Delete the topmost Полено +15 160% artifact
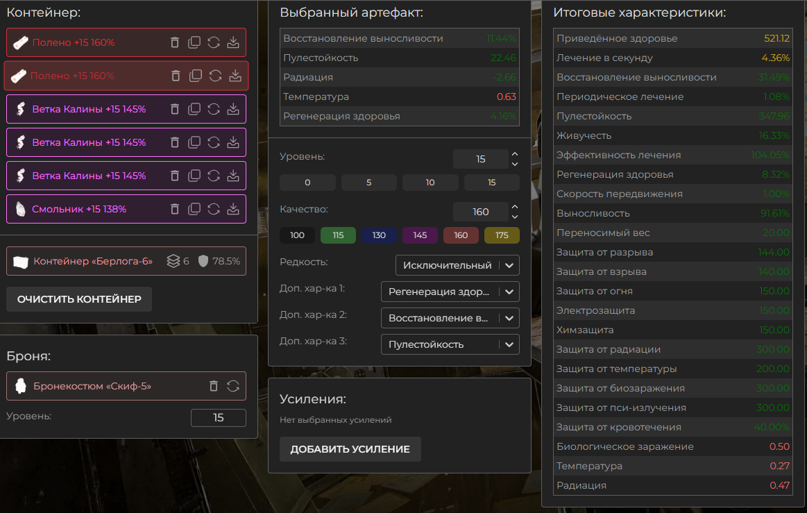This screenshot has height=513, width=807. click(175, 42)
